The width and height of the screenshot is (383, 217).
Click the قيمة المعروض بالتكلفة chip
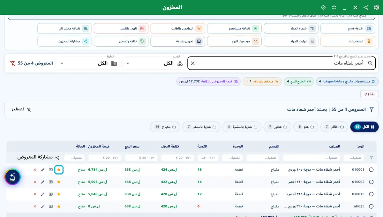(208, 82)
